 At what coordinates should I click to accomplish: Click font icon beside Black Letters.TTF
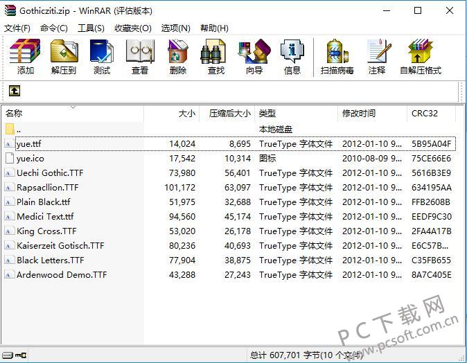point(9,260)
